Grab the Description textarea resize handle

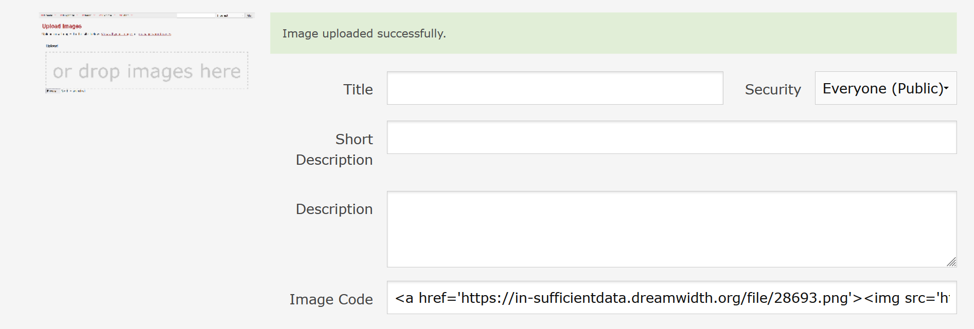click(x=951, y=262)
